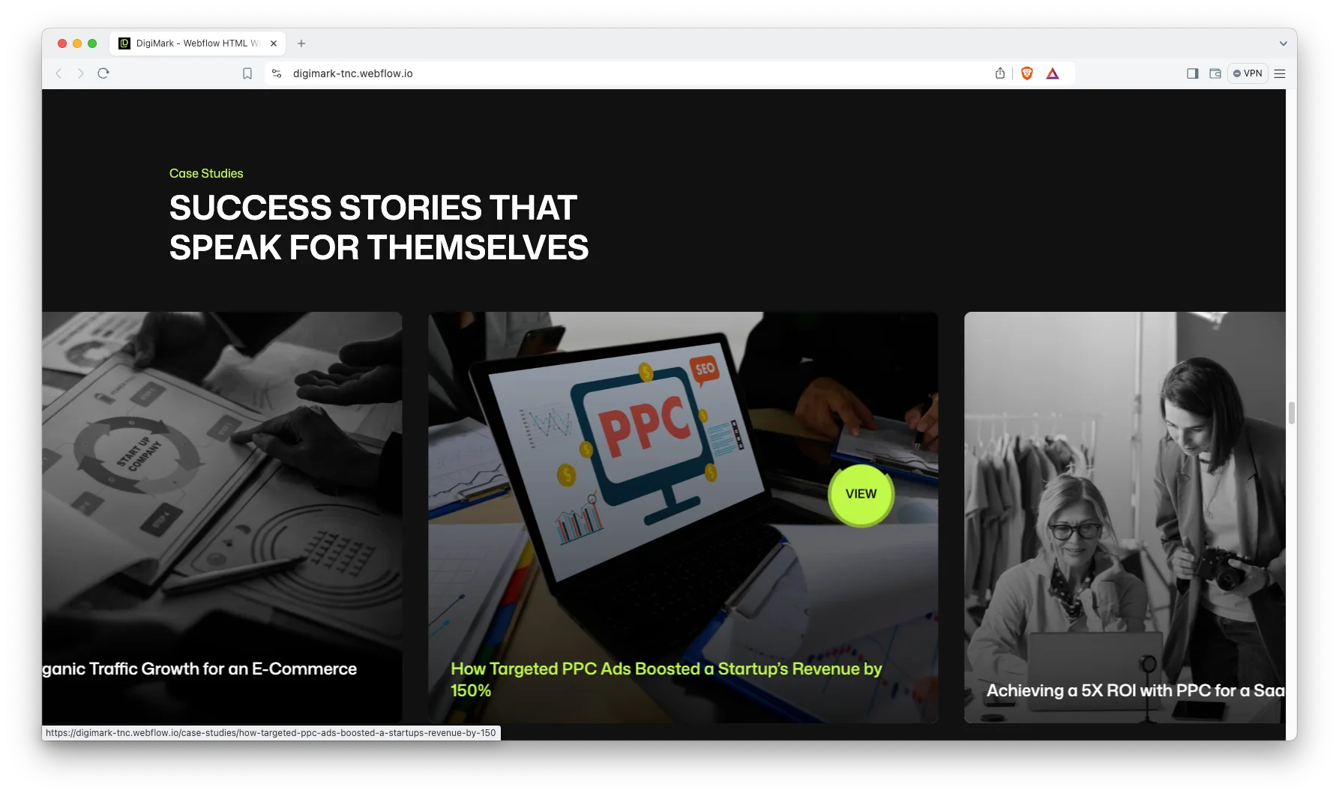1339x796 pixels.
Task: Click the page vertical scrollbar thumb
Action: (x=1291, y=413)
